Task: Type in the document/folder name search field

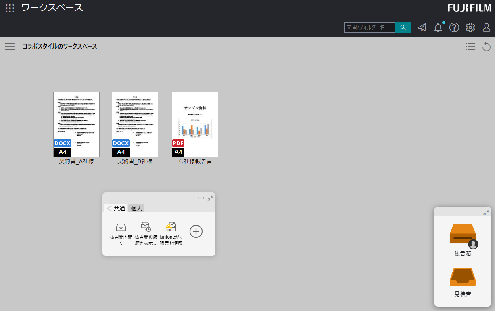Action: 369,27
